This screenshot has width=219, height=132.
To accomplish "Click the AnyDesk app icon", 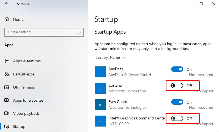I will point(100,72).
